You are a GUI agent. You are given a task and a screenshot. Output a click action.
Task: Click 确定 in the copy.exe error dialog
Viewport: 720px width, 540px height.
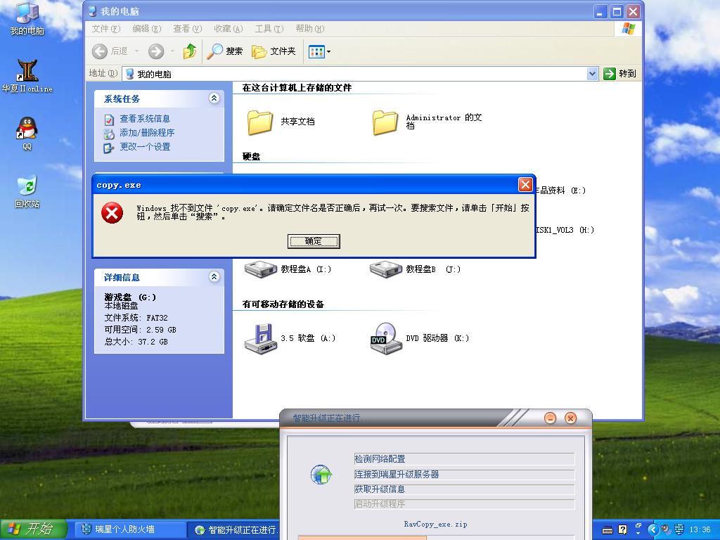pos(314,241)
